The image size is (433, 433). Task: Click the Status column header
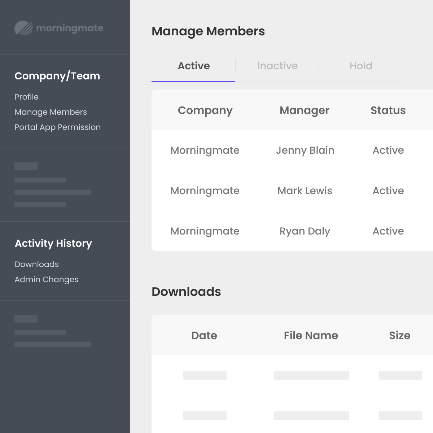point(388,110)
